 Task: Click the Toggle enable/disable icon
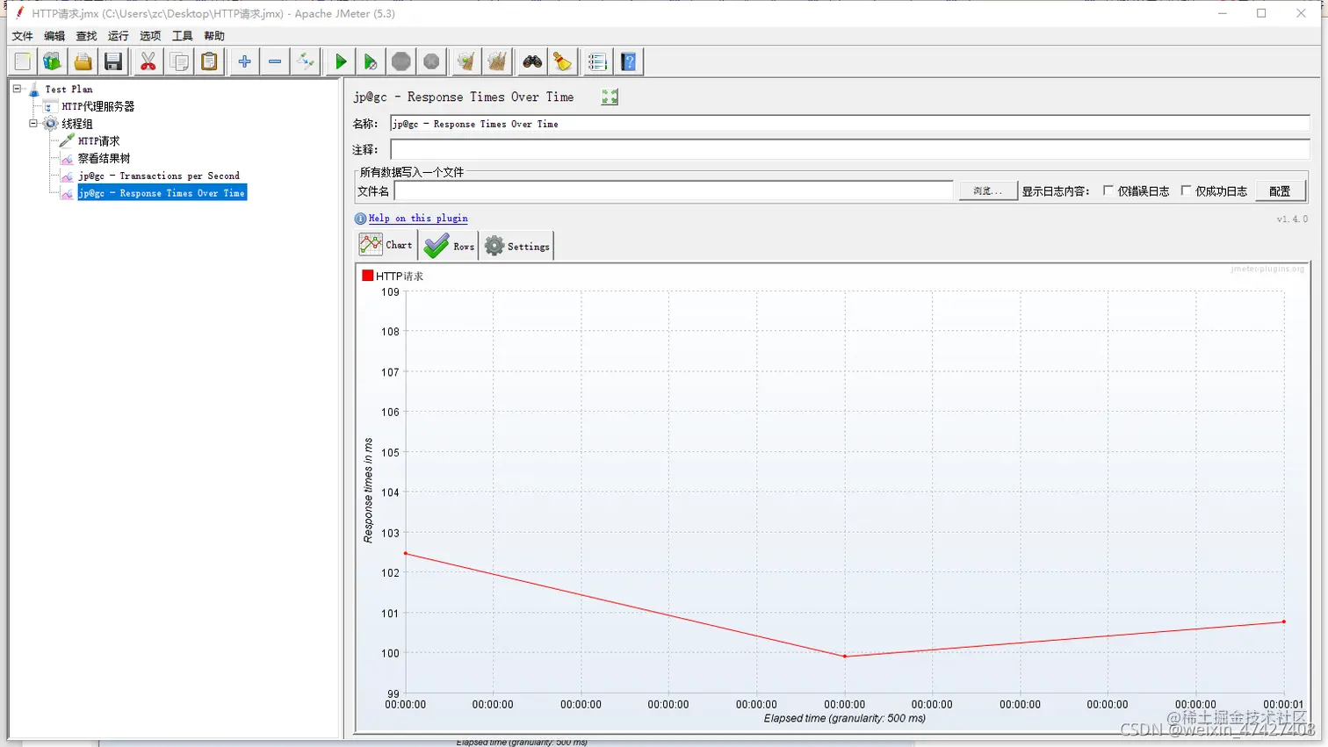305,61
